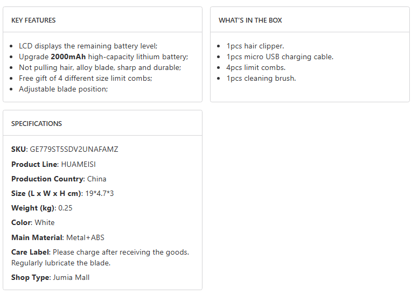Click the Production Country China line
This screenshot has width=412, height=295.
tap(59, 179)
